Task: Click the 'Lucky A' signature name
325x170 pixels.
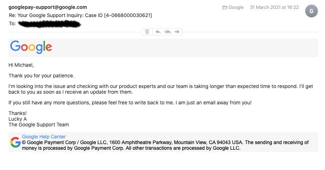Action: 18,119
